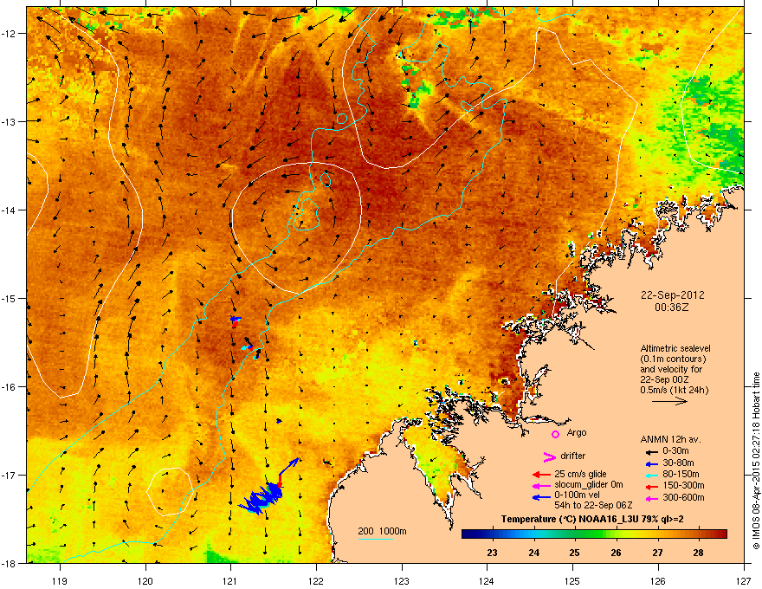Image resolution: width=762 pixels, height=589 pixels.
Task: Click the IMOS Hobart time copyright text
Action: pos(756,461)
